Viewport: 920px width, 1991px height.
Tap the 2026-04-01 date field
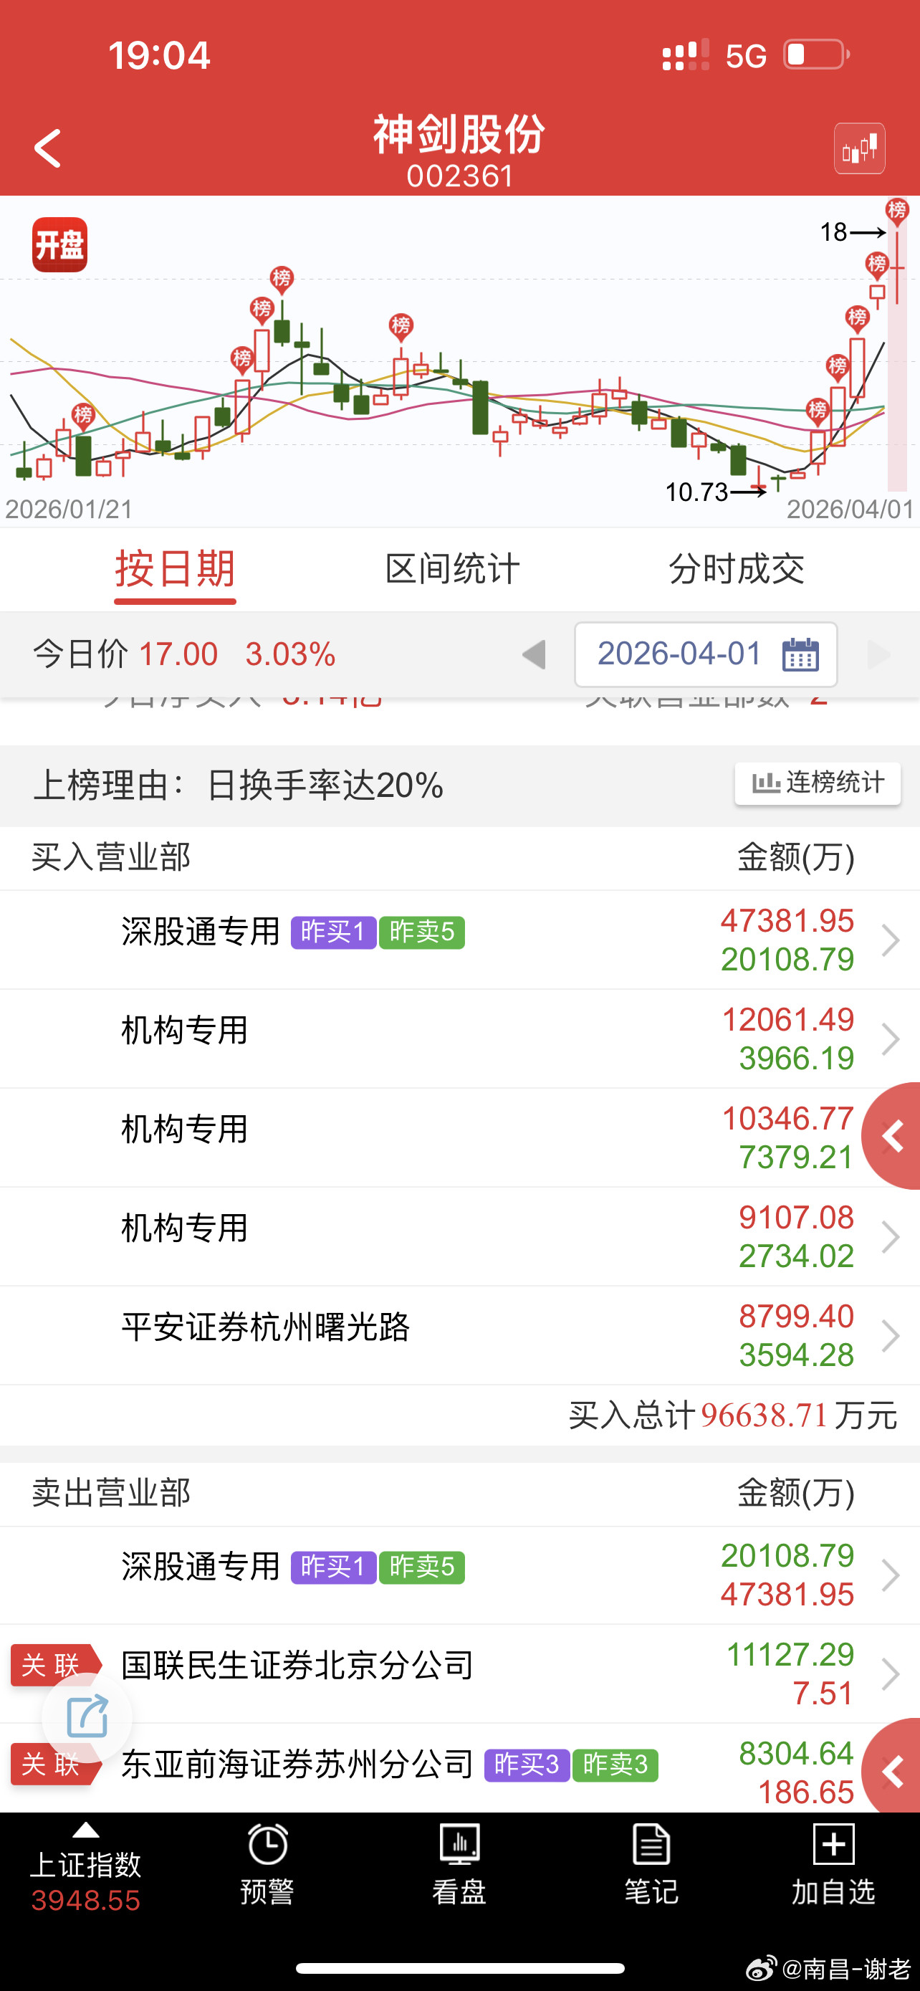click(x=680, y=654)
